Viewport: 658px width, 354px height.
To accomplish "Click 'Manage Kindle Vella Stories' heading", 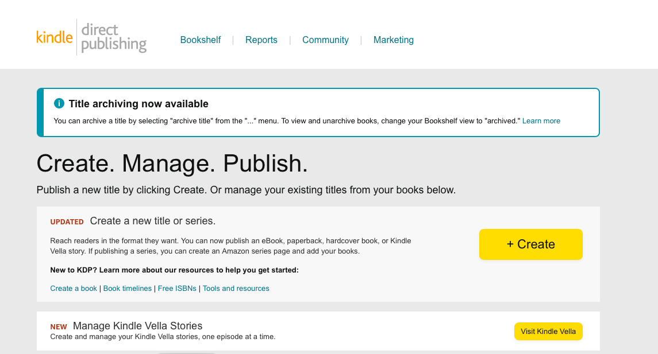I will click(138, 326).
